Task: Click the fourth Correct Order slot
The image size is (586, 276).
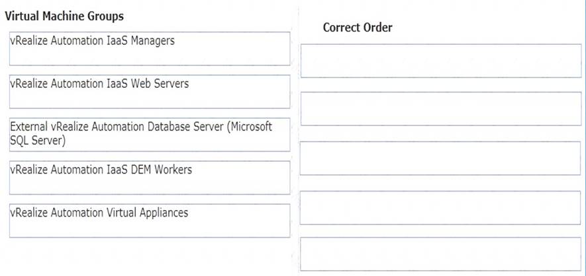Action: (440, 208)
